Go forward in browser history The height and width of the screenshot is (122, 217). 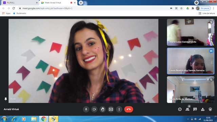coord(8,8)
